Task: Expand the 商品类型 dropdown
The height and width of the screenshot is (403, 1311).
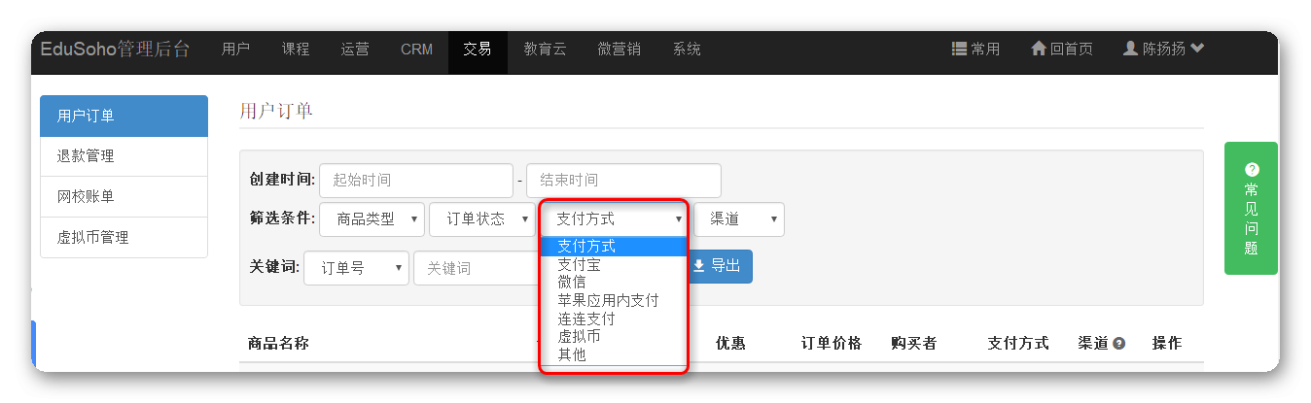Action: pyautogui.click(x=373, y=219)
